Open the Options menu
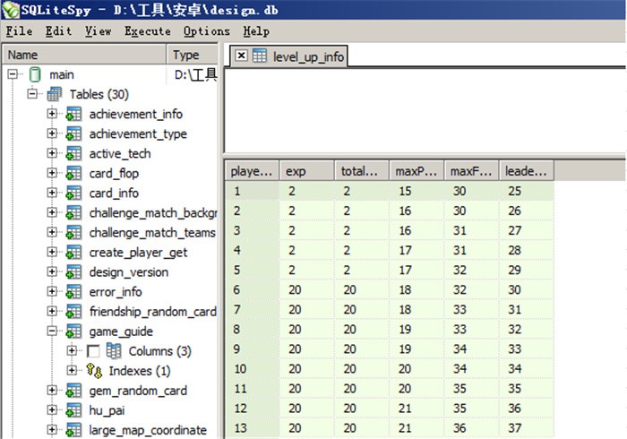The width and height of the screenshot is (627, 439). pos(207,31)
